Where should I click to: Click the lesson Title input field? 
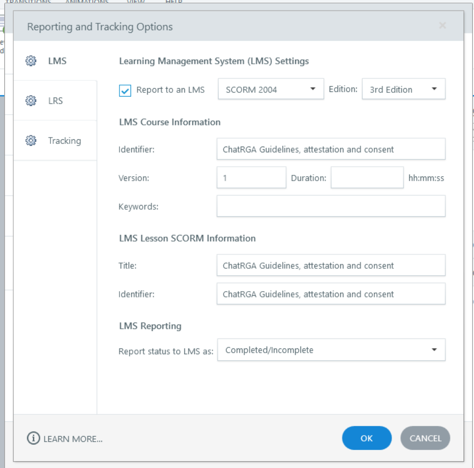coord(331,266)
